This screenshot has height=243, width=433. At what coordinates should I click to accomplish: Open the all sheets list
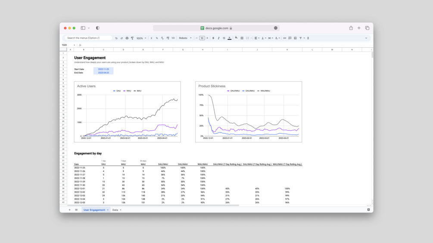(x=76, y=209)
